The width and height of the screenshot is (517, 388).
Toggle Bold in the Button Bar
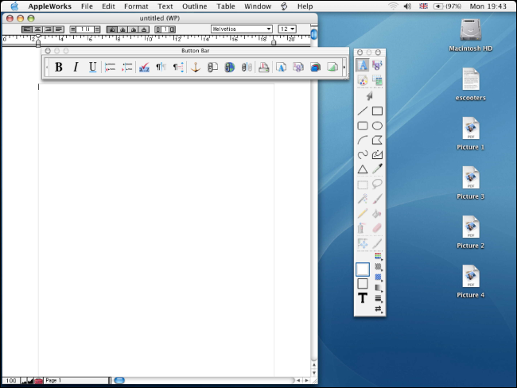(59, 68)
